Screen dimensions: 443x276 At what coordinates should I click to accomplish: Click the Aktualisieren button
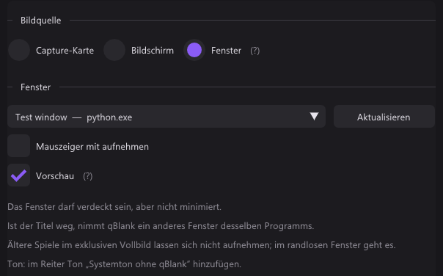tap(384, 117)
